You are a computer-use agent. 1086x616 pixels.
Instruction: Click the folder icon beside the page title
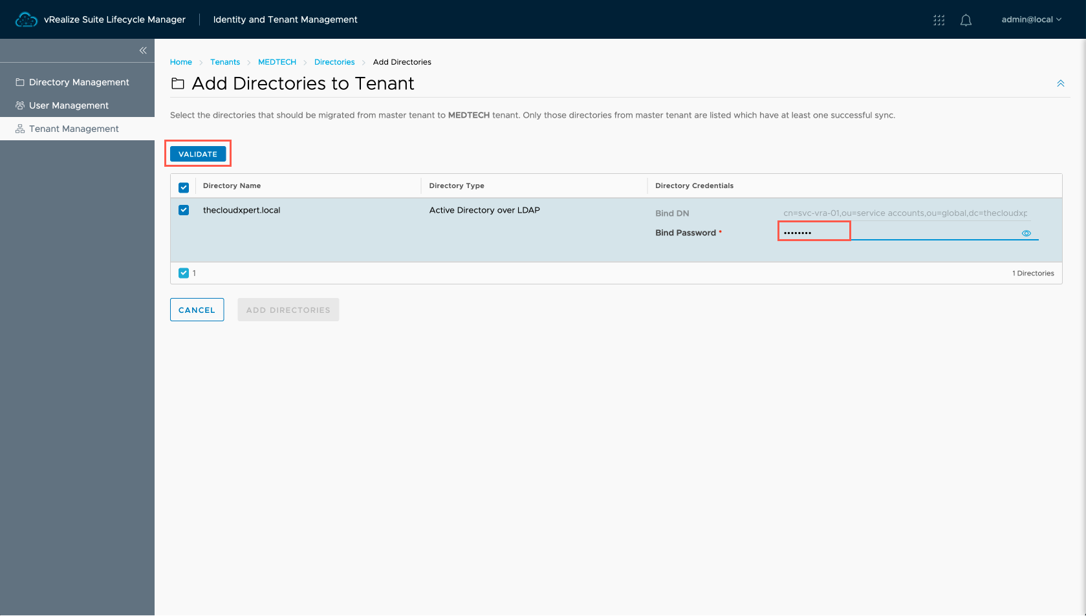(178, 83)
